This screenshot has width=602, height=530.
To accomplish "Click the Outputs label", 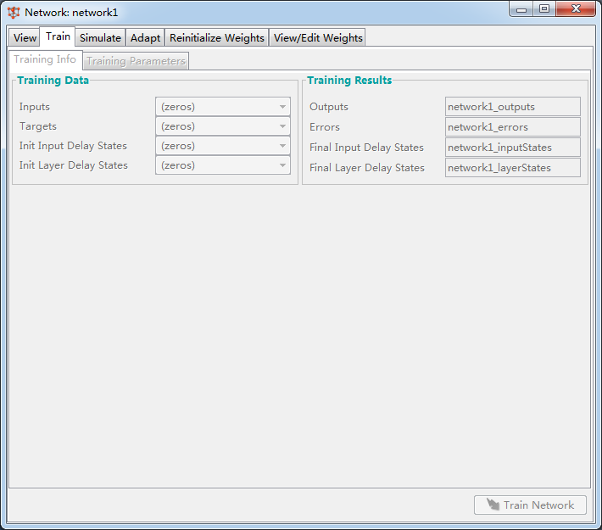I will coord(329,107).
